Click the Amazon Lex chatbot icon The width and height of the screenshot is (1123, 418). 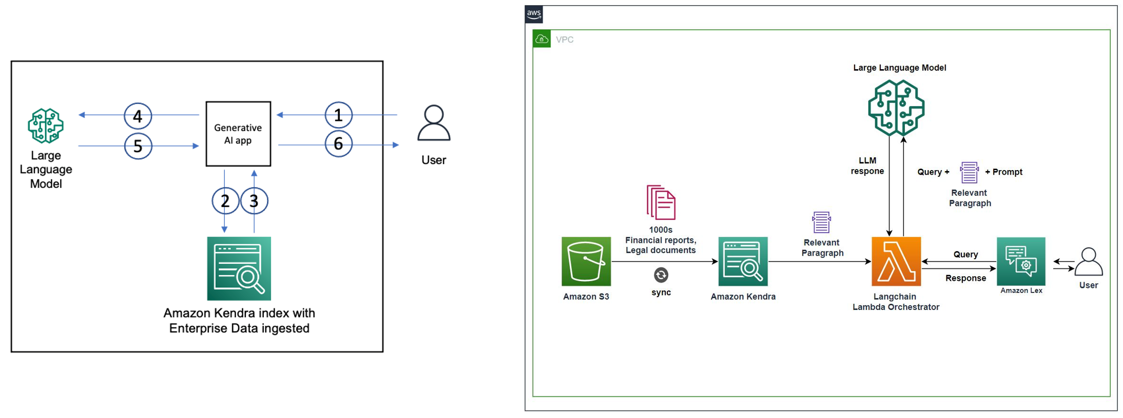click(x=1021, y=261)
